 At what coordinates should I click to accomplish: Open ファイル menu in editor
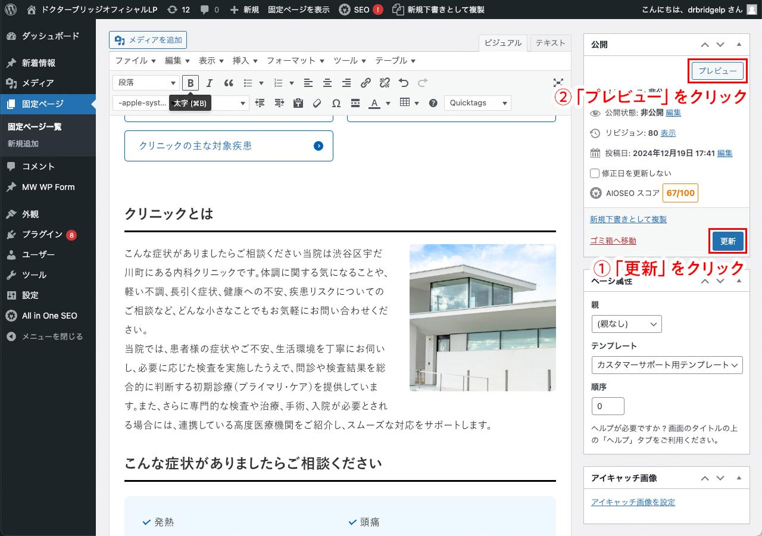click(135, 61)
